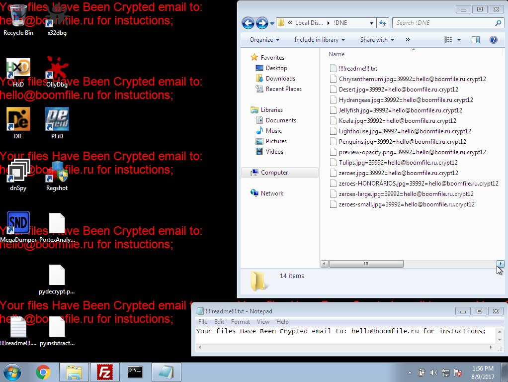Open Notepad Edit menu
The width and height of the screenshot is (508, 382).
pos(219,322)
